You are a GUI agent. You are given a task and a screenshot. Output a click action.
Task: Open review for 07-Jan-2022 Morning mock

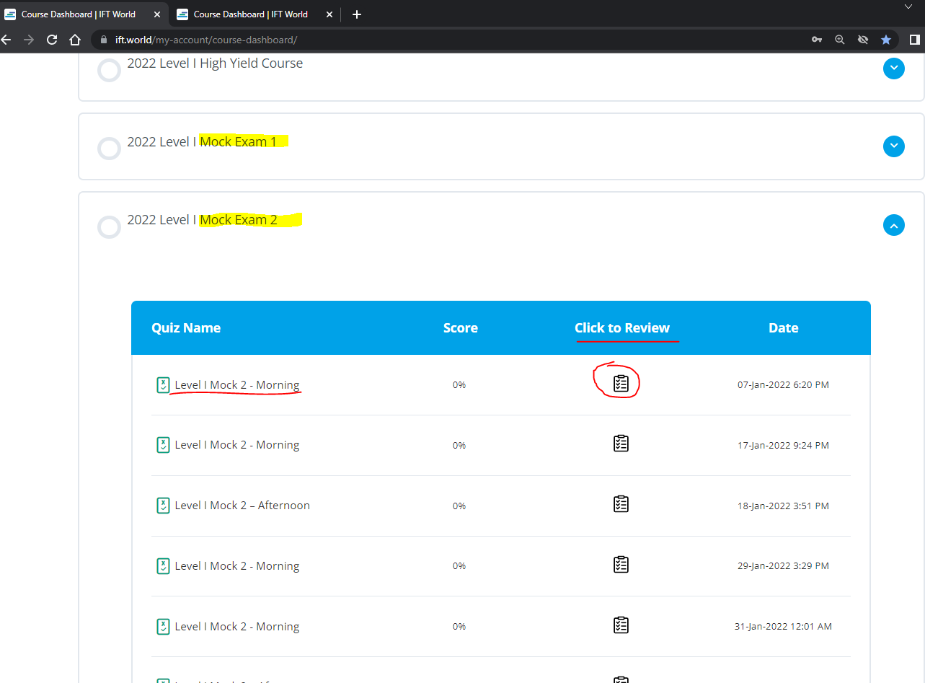pyautogui.click(x=621, y=384)
